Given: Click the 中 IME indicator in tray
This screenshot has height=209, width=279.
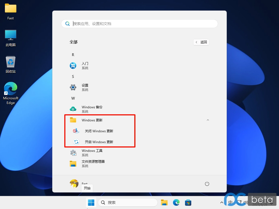Looking at the screenshot, I should (x=230, y=202).
